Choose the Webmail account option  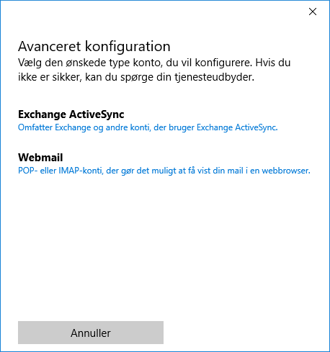[164, 163]
